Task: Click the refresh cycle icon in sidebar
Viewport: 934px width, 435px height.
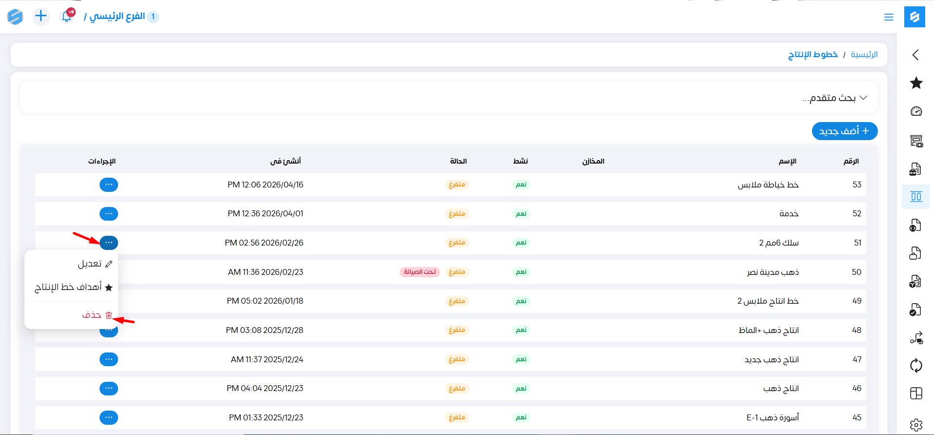Action: (x=916, y=365)
